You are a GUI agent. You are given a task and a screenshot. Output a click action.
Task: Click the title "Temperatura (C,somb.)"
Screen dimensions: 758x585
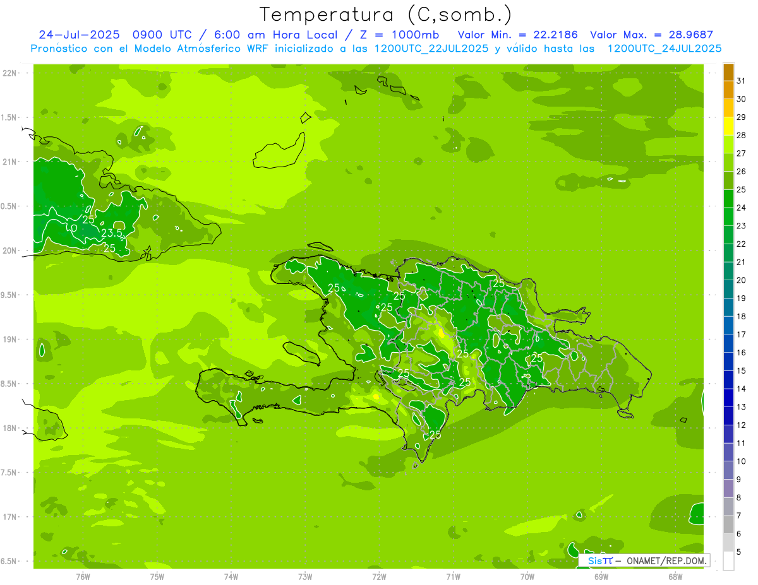[x=385, y=15]
